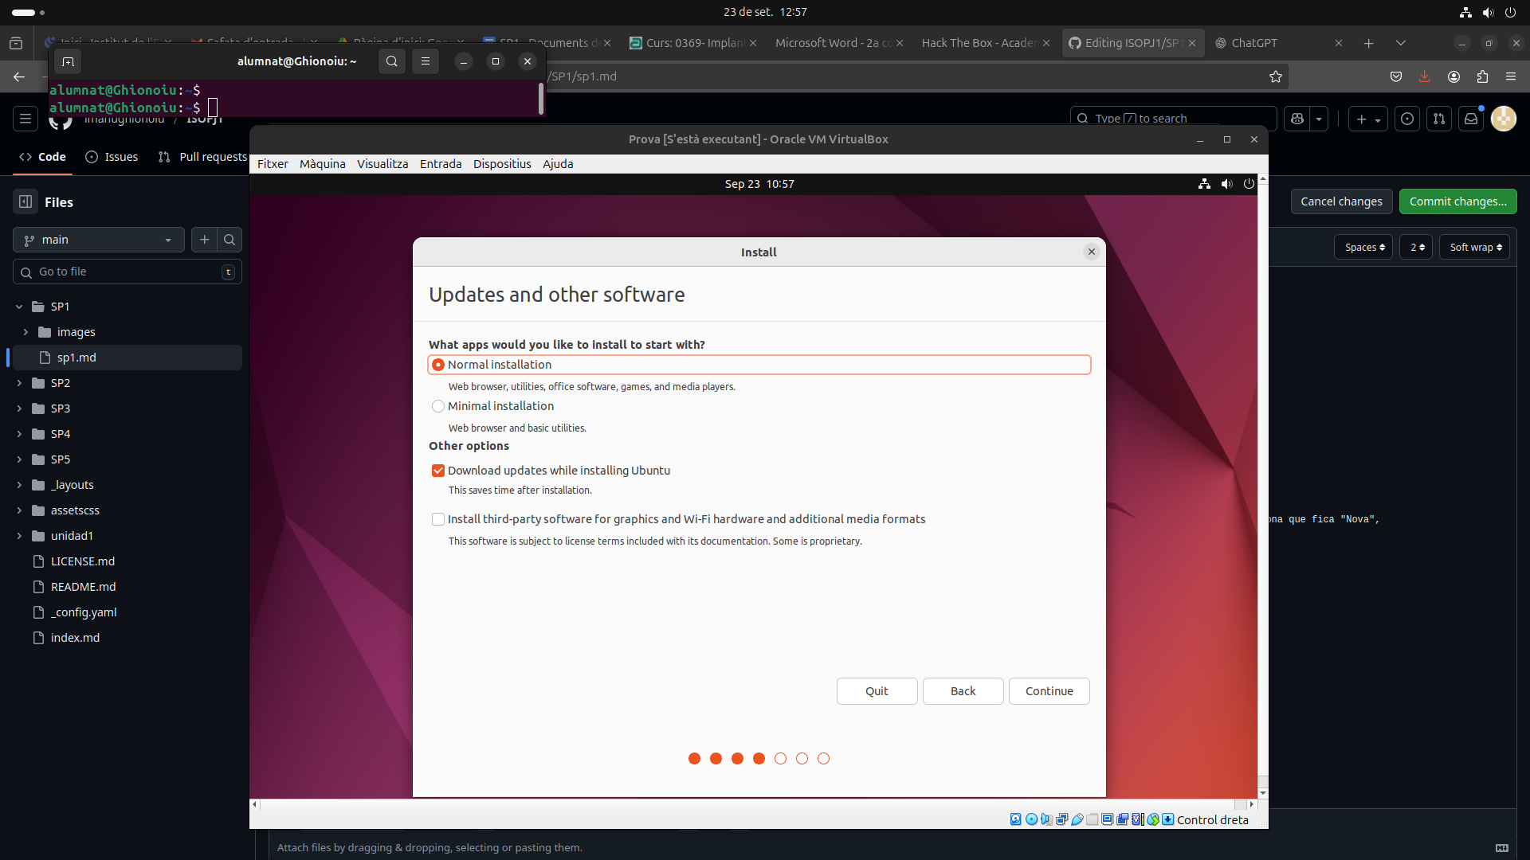Uncheck Download updates while installing Ubuntu
Screen dimensions: 1530x860
tap(438, 471)
